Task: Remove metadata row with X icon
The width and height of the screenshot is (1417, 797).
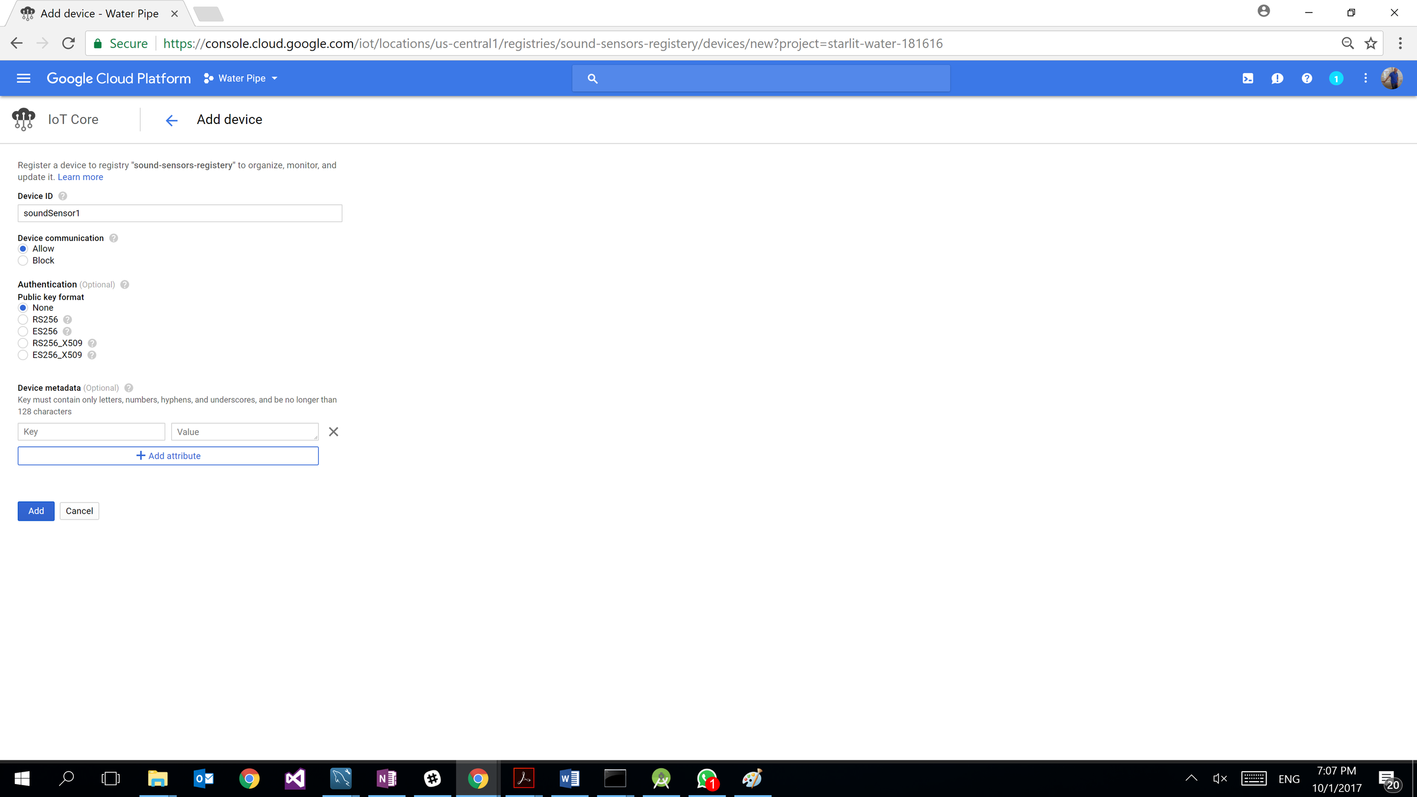Action: click(x=334, y=432)
